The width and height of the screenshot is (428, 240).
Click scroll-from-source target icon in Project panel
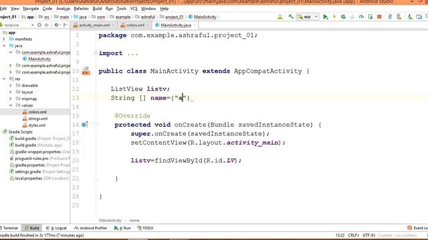click(x=39, y=25)
